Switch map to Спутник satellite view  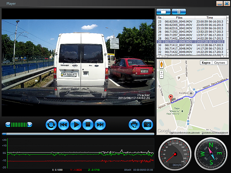point(219,63)
